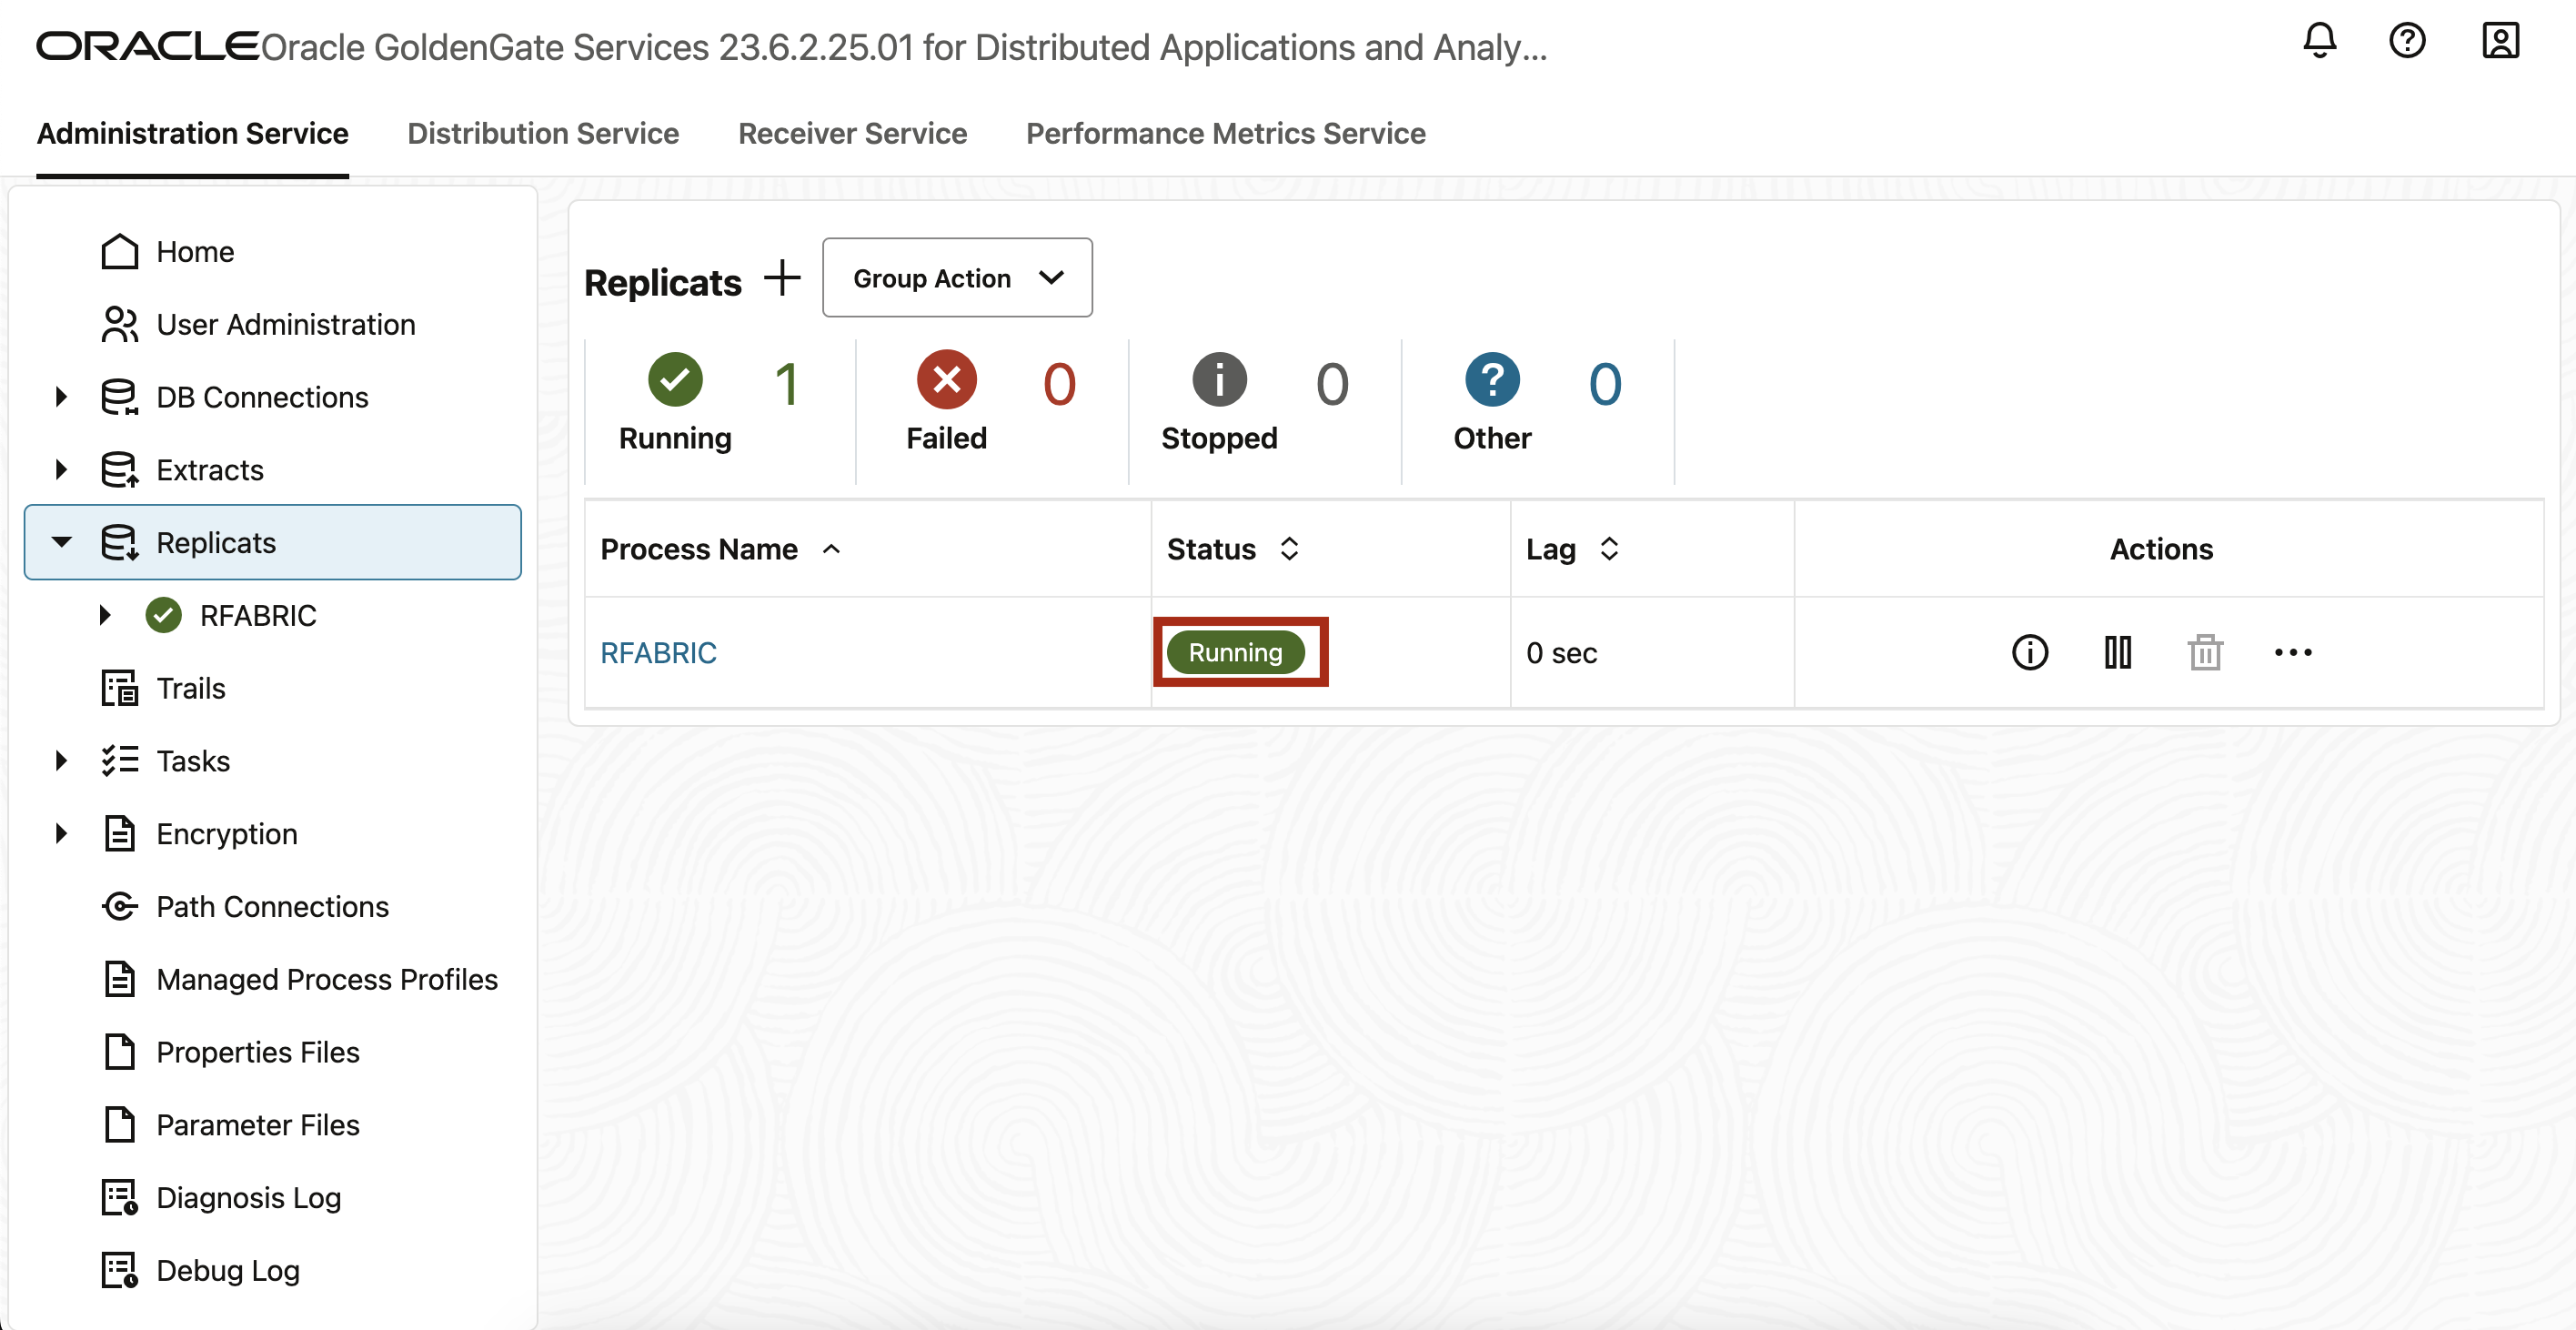This screenshot has height=1330, width=2576.
Task: Click the RFABRIC delete trash icon
Action: [x=2204, y=653]
